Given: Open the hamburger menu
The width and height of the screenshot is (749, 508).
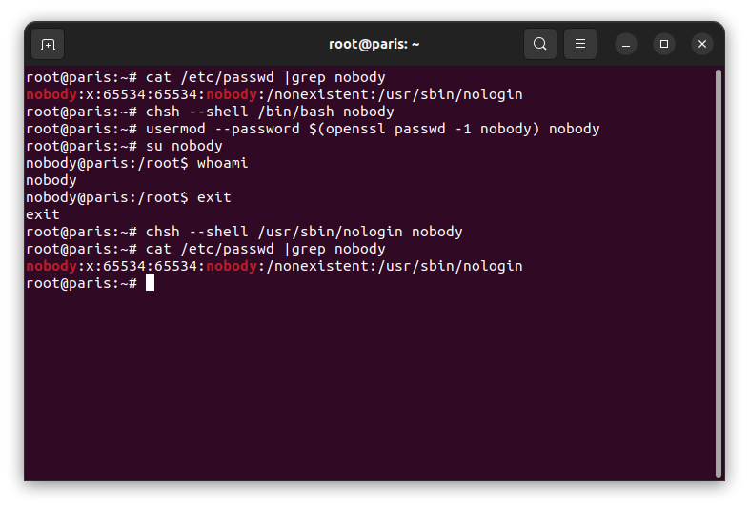Looking at the screenshot, I should click(580, 44).
